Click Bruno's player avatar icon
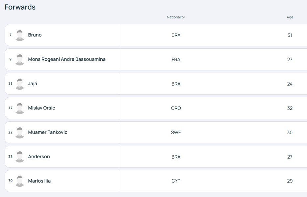Viewport: 307px width, 197px height. 20,35
